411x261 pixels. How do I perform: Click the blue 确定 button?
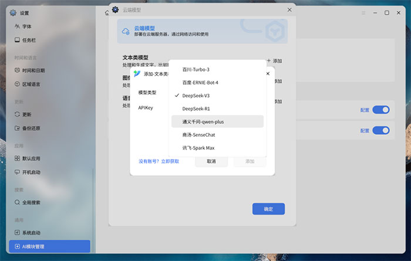pyautogui.click(x=268, y=209)
